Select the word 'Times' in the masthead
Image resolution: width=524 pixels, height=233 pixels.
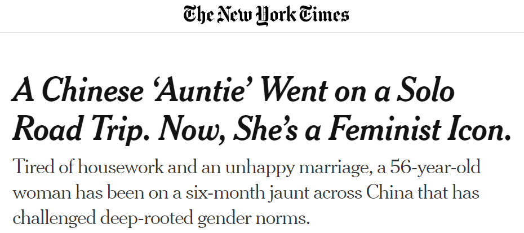point(325,15)
